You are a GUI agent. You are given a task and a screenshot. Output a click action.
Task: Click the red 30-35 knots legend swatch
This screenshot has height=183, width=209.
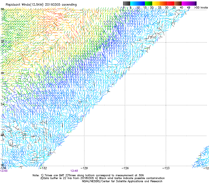click(171, 3)
